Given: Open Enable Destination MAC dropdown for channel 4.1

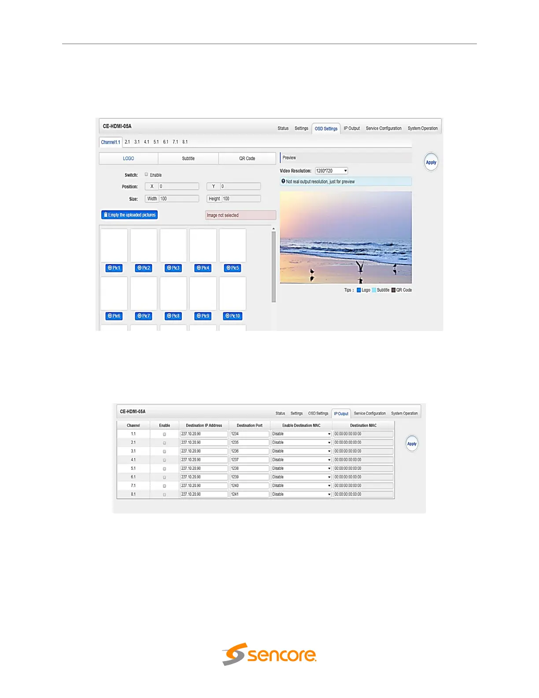Looking at the screenshot, I should click(301, 460).
